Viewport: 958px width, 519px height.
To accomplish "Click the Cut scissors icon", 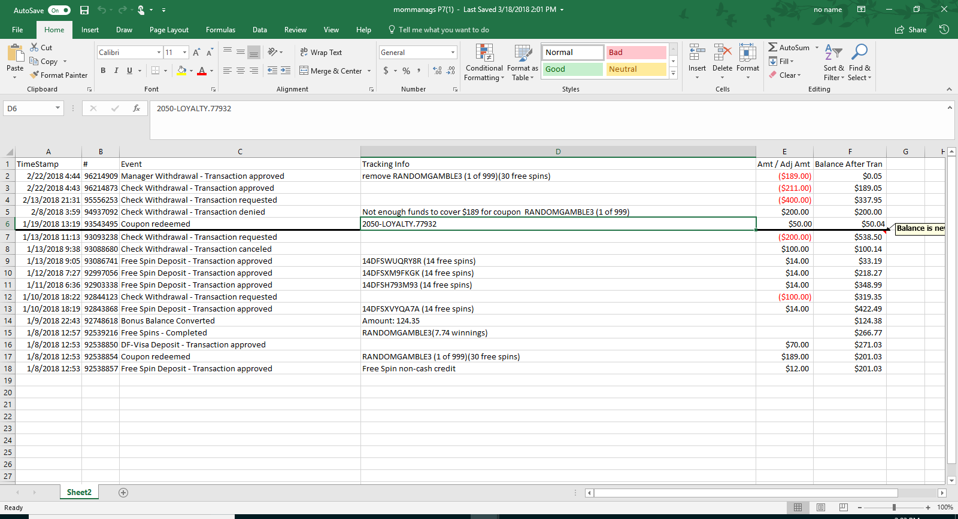I will coord(34,47).
